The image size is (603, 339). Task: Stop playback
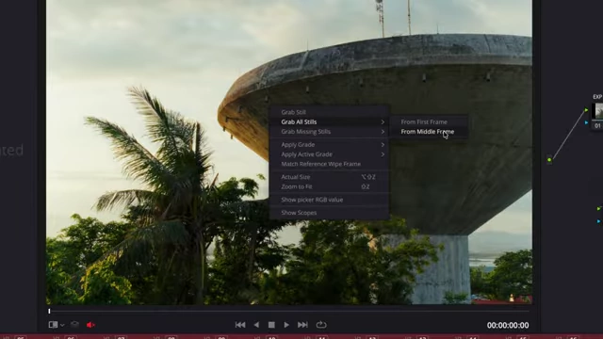pos(271,325)
